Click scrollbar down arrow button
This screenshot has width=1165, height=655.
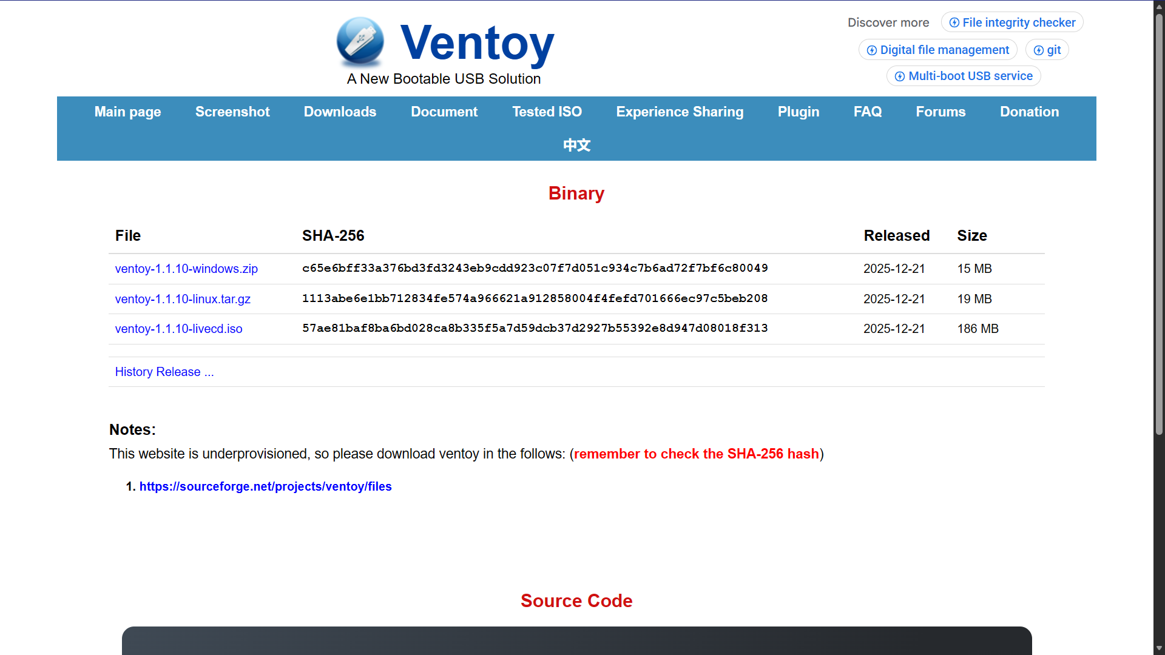click(1159, 648)
